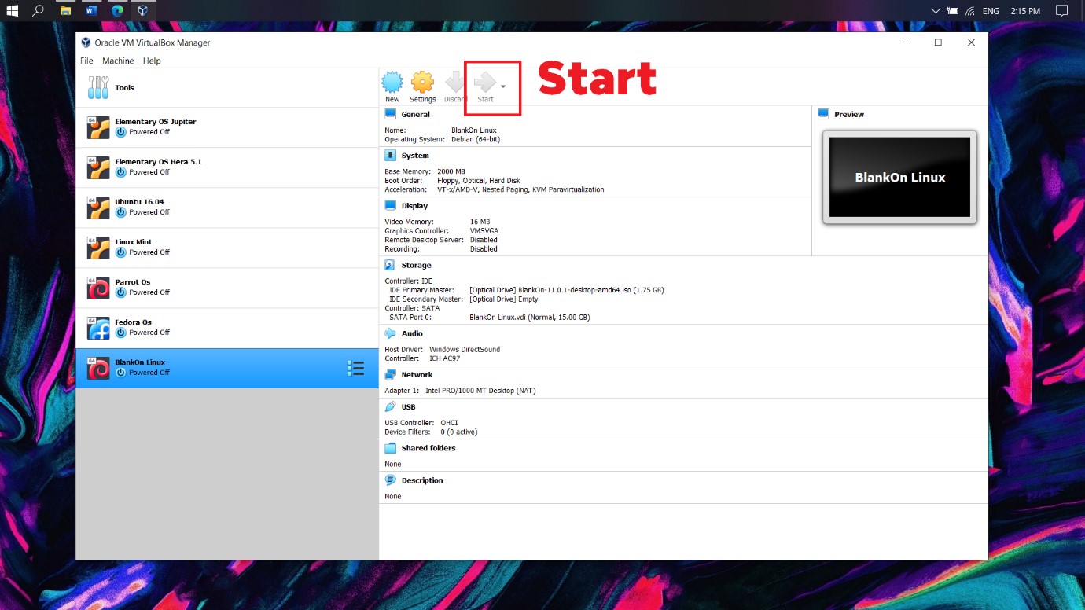
Task: Click the Storage disk icon
Action: point(390,266)
